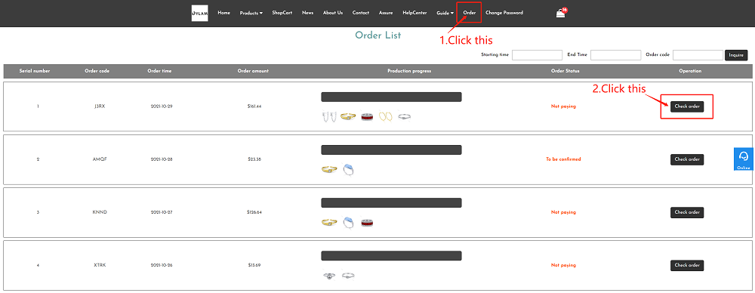Open the Change Password page
This screenshot has width=755, height=293.
point(504,13)
